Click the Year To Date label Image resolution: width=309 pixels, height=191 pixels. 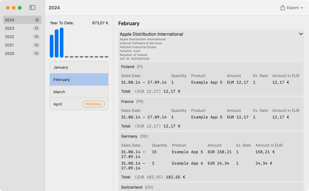[62, 23]
